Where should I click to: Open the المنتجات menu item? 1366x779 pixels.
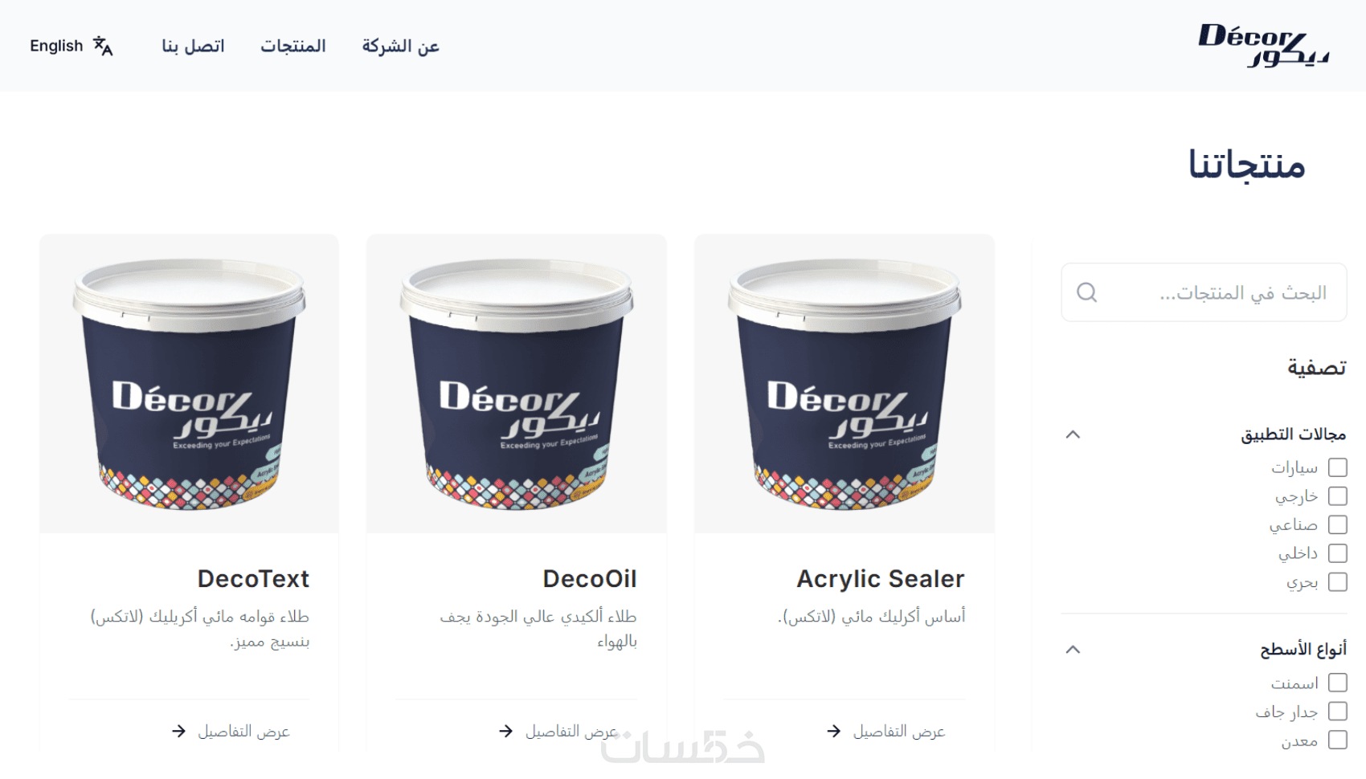pyautogui.click(x=293, y=46)
